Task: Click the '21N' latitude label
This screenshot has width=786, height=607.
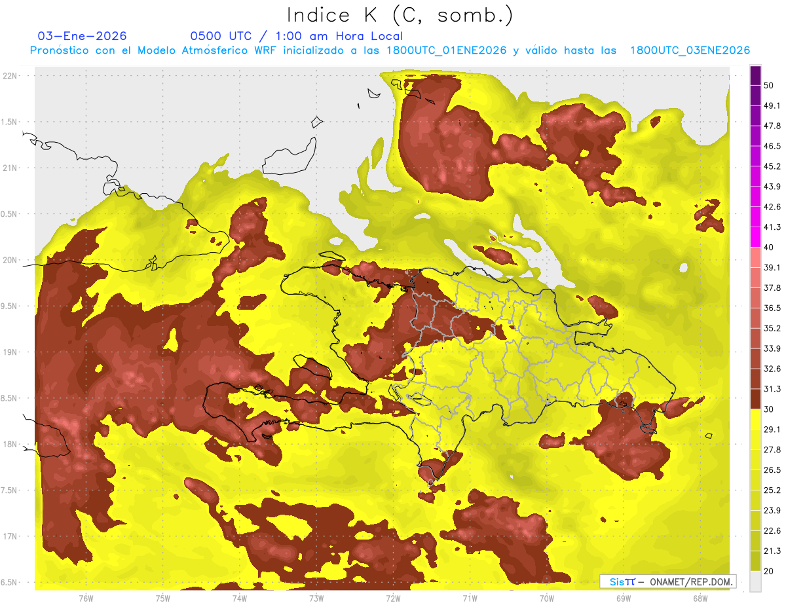Action: tap(10, 168)
